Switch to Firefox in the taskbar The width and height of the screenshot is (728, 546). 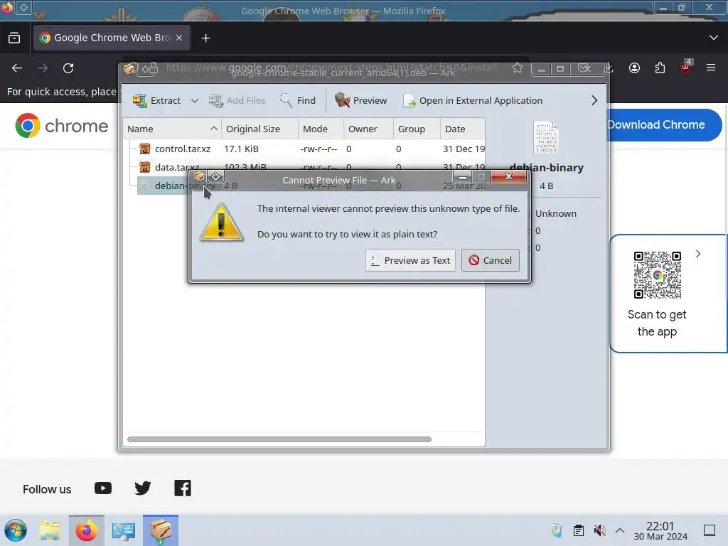tap(86, 530)
